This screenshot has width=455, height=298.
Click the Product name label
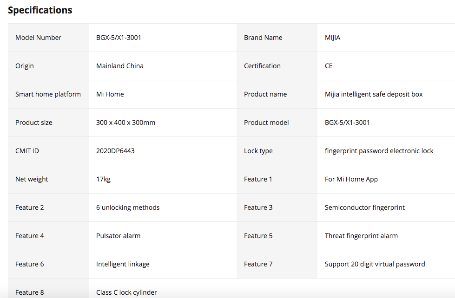[x=265, y=94]
